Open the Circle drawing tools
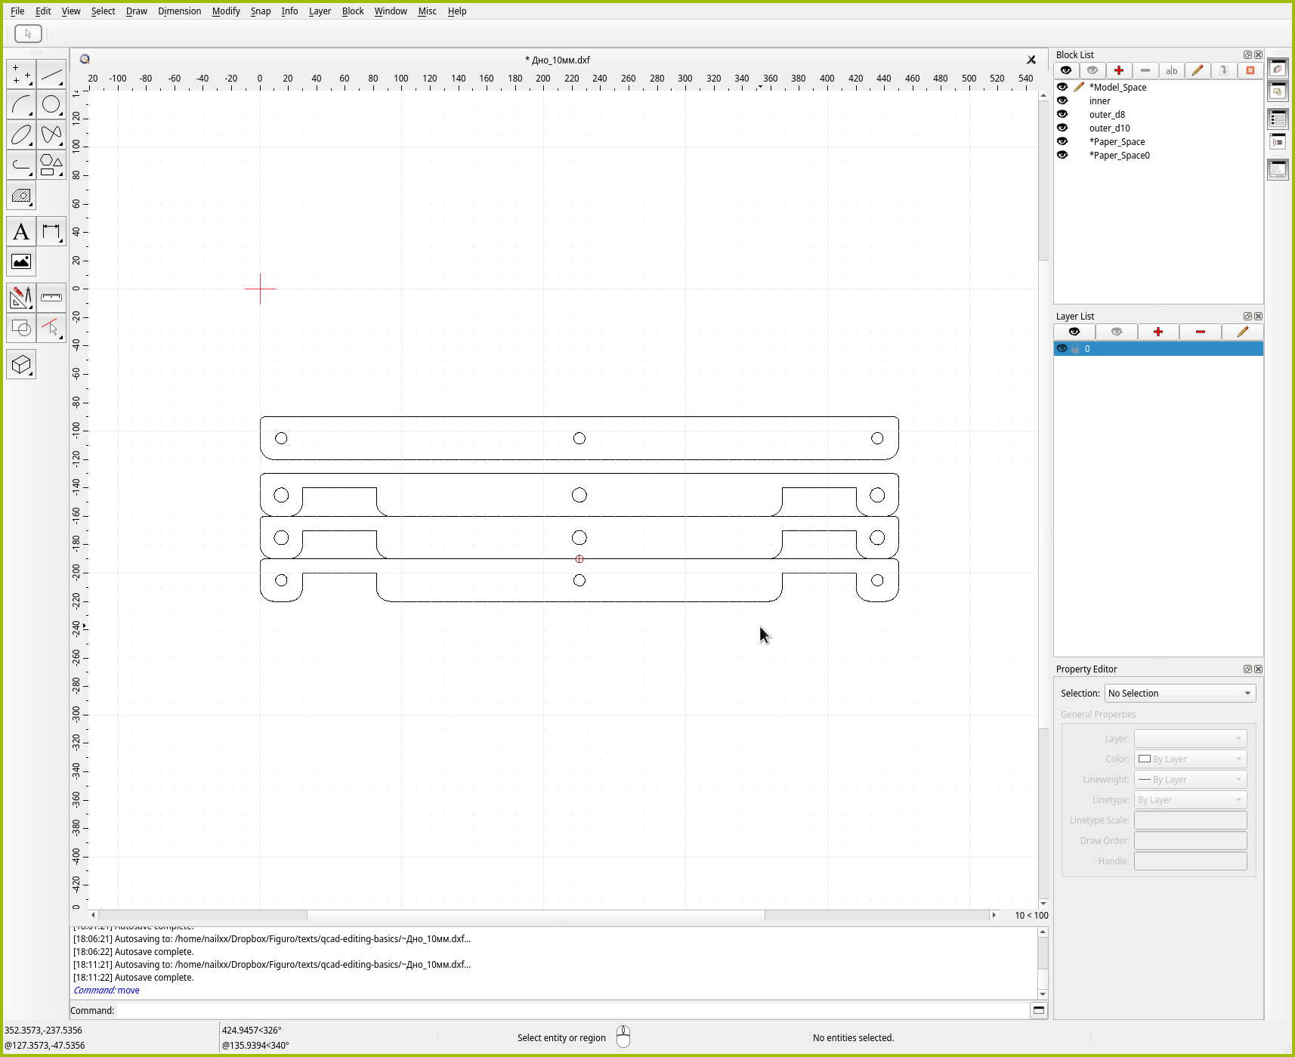This screenshot has height=1057, width=1295. pos(51,105)
